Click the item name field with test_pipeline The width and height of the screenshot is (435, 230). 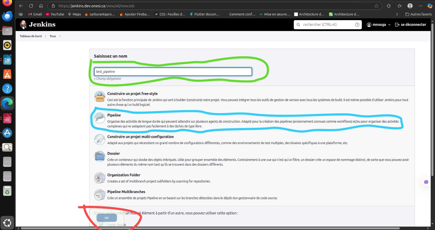pyautogui.click(x=173, y=72)
